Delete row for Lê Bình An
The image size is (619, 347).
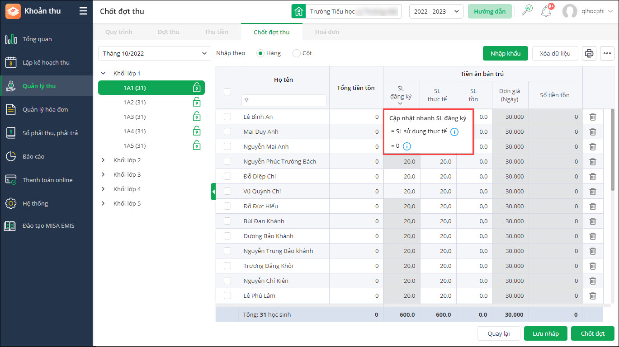click(592, 117)
